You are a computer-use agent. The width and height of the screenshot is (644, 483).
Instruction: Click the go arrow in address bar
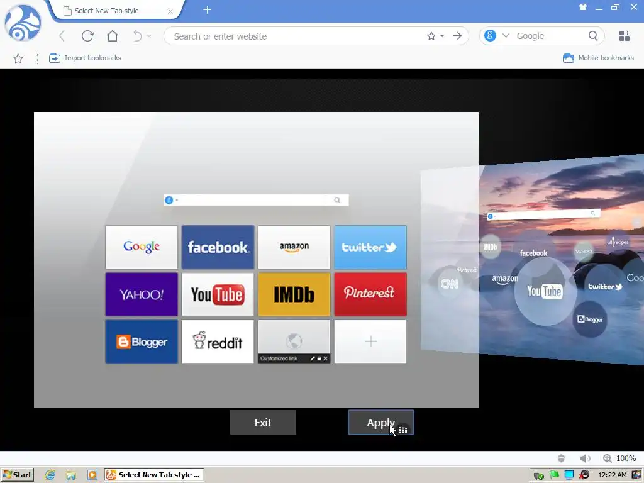[457, 36]
